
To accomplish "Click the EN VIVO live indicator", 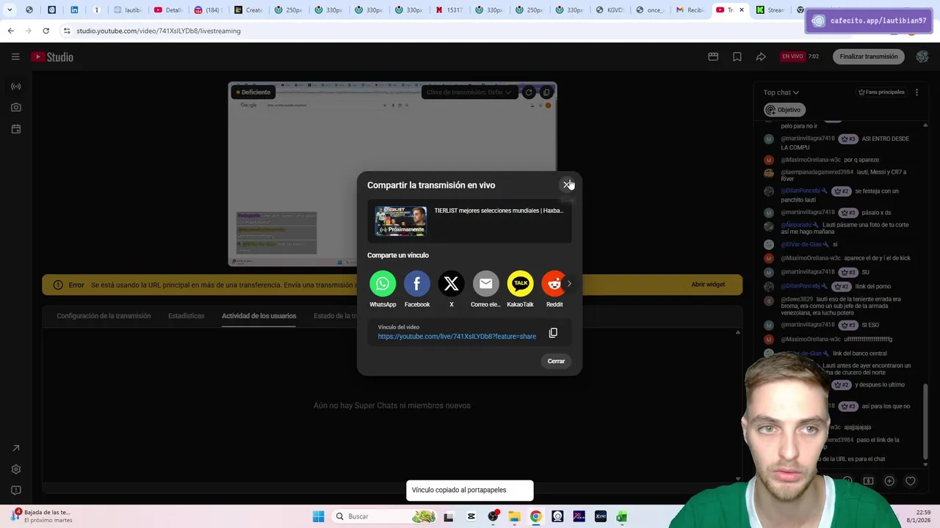I will pyautogui.click(x=792, y=56).
